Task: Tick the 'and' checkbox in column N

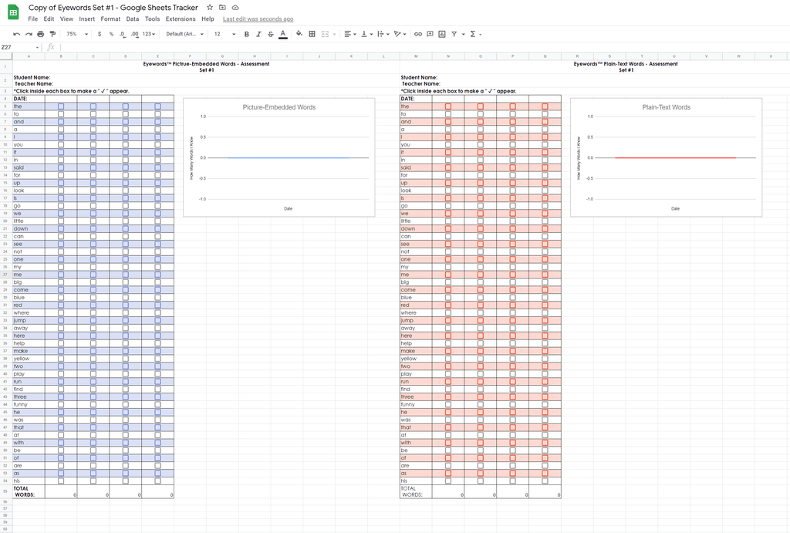Action: pyautogui.click(x=448, y=122)
